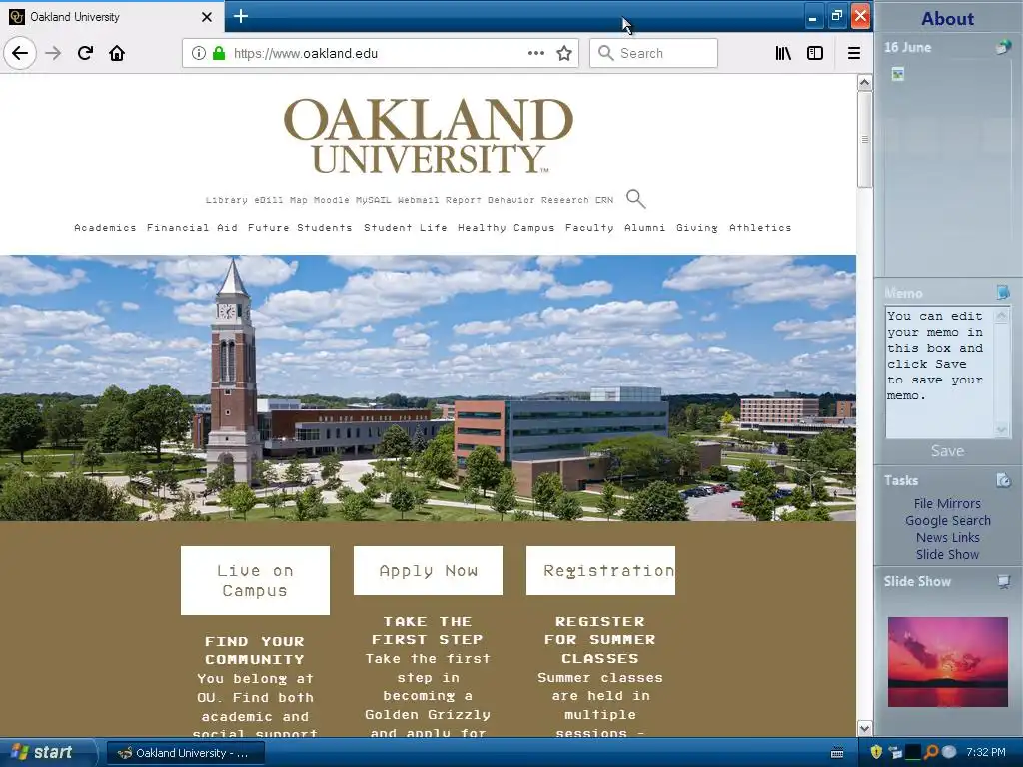
Task: Click the green padlock security icon
Action: 219,53
